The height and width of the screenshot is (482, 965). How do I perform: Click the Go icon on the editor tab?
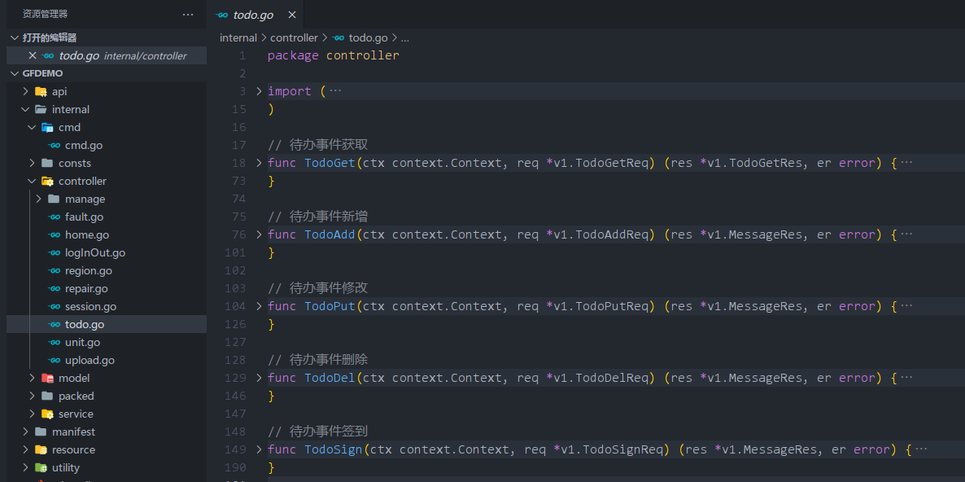point(222,15)
